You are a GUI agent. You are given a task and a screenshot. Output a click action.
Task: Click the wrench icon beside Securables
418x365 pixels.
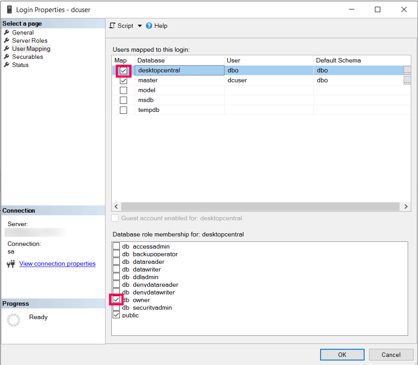coord(7,57)
